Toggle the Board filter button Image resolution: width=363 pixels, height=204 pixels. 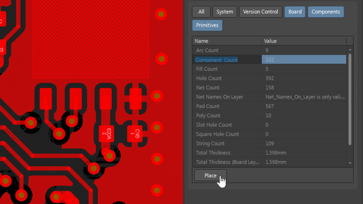point(295,12)
